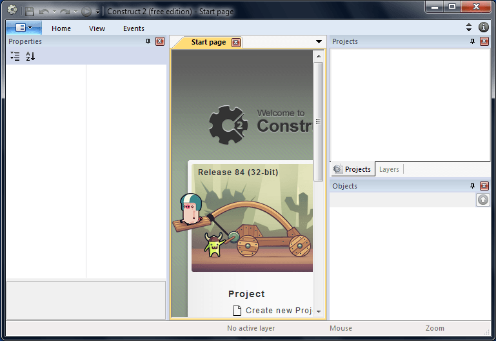
Task: Click the new document icon beside Create new
Action: tap(237, 311)
